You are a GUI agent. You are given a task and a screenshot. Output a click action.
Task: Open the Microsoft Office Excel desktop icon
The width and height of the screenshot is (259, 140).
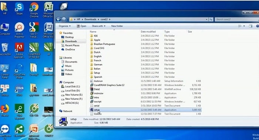(x=48, y=10)
